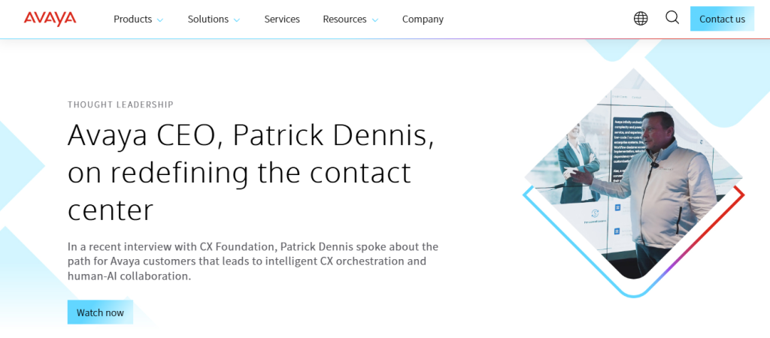770x338 pixels.
Task: Expand the chevron next to Products
Action: 159,20
